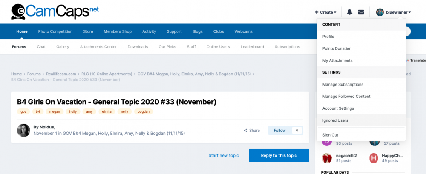Select Ignored Users from menu
This screenshot has width=426, height=174.
335,120
